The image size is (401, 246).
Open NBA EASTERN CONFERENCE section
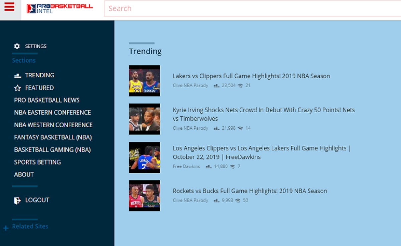(x=52, y=112)
